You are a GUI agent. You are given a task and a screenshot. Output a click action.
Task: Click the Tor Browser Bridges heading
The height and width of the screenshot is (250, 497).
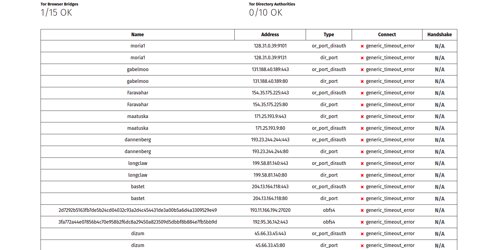tap(59, 4)
